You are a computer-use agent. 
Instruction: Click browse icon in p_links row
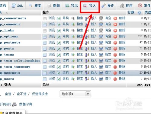[x=45, y=31]
